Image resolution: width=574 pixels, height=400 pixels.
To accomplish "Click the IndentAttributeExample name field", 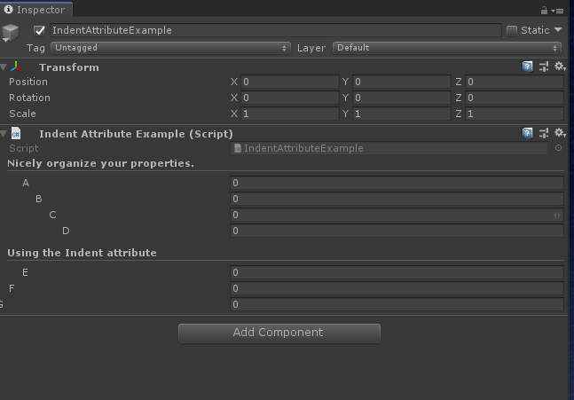I will click(x=275, y=30).
